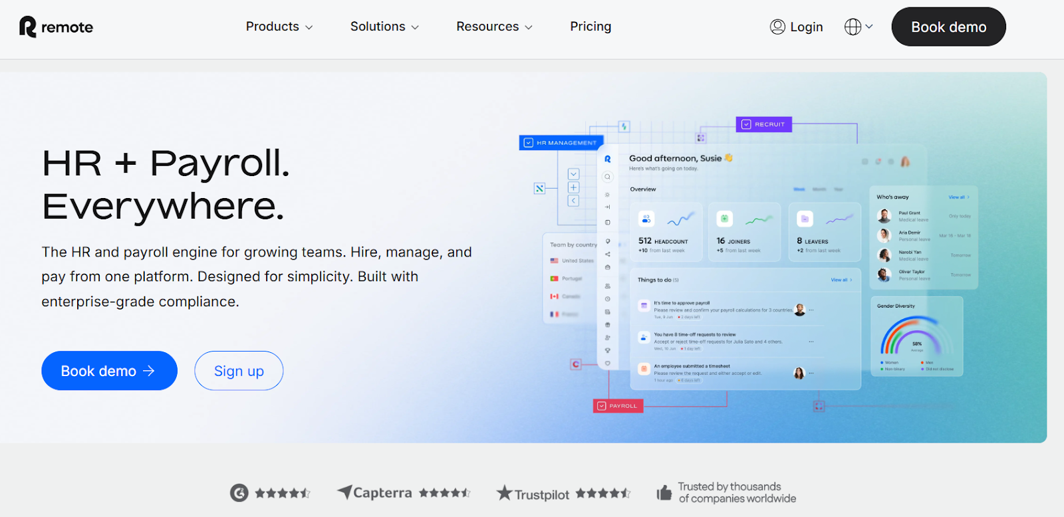Click the Capterra arrow logo

(x=344, y=492)
